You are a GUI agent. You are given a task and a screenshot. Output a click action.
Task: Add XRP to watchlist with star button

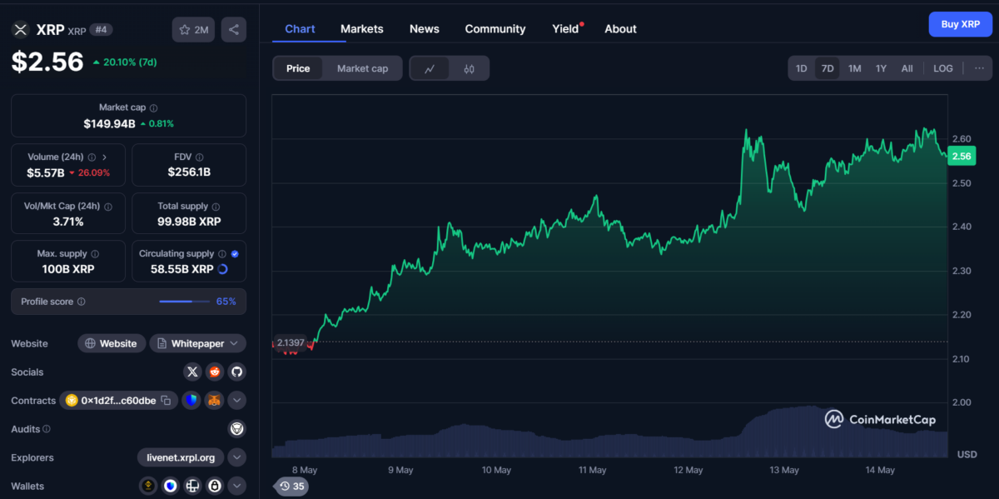click(x=193, y=30)
